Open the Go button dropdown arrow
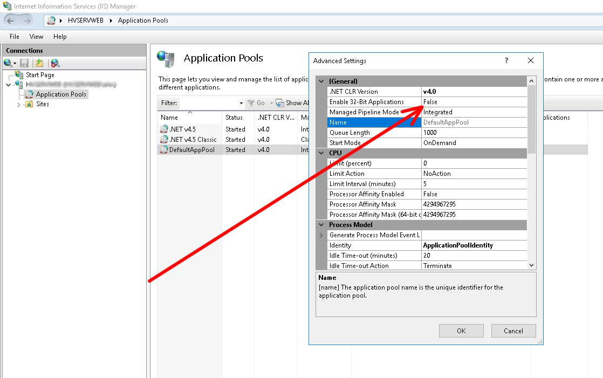 271,103
